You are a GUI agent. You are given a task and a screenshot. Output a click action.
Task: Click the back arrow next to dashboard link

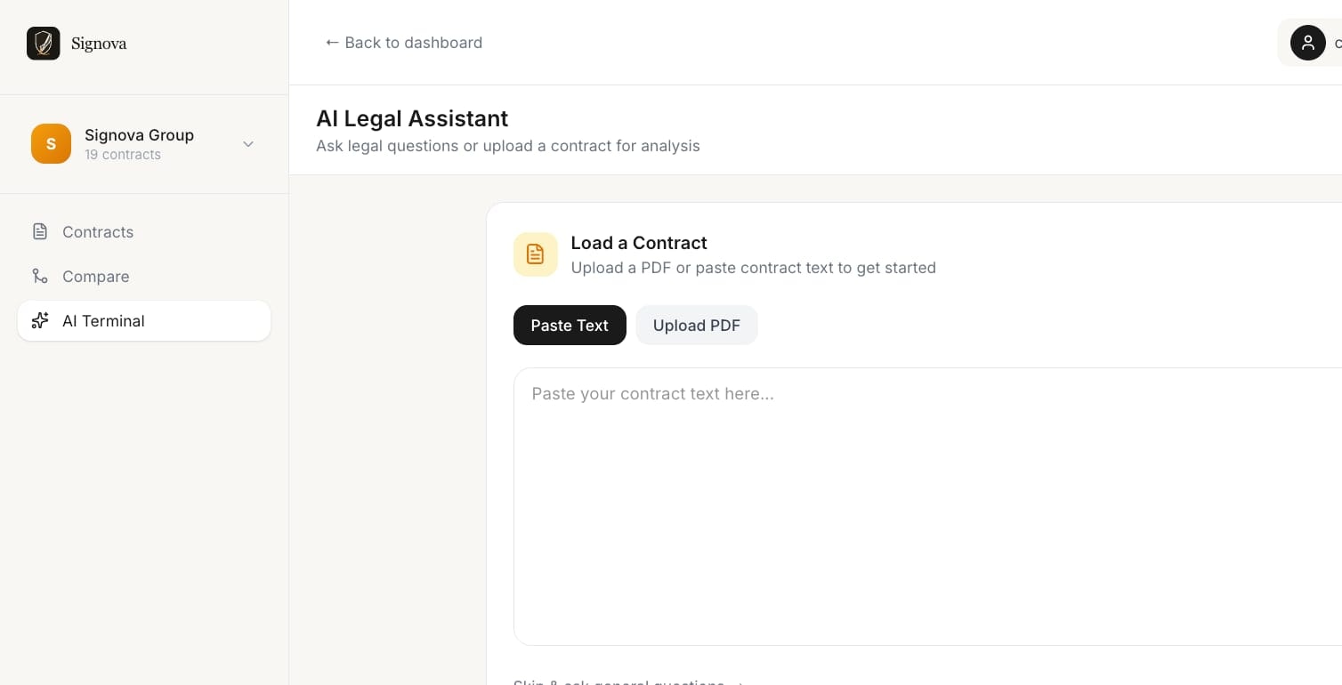click(x=332, y=42)
